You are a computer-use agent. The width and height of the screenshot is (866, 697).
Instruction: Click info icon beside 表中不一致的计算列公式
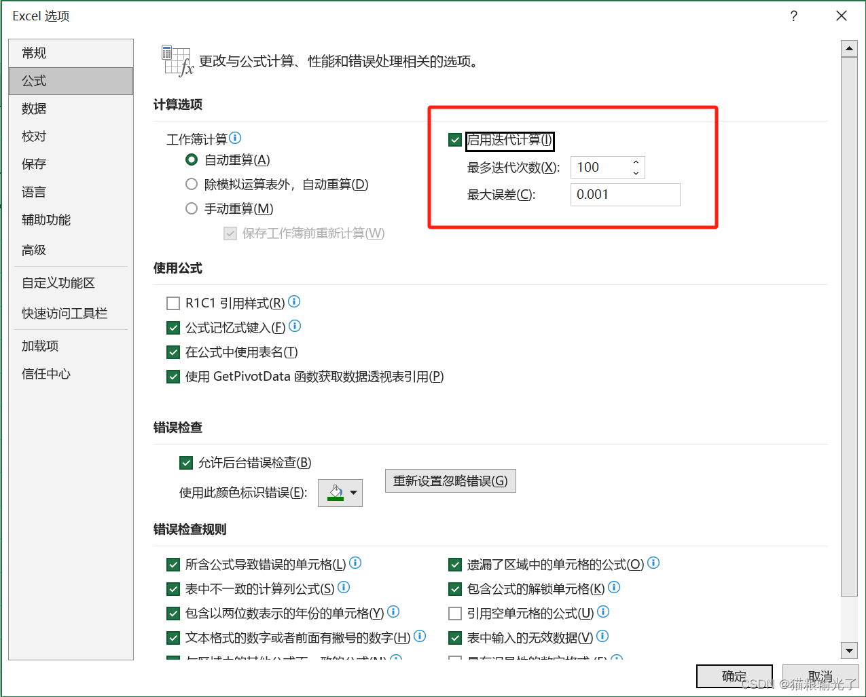click(x=344, y=587)
